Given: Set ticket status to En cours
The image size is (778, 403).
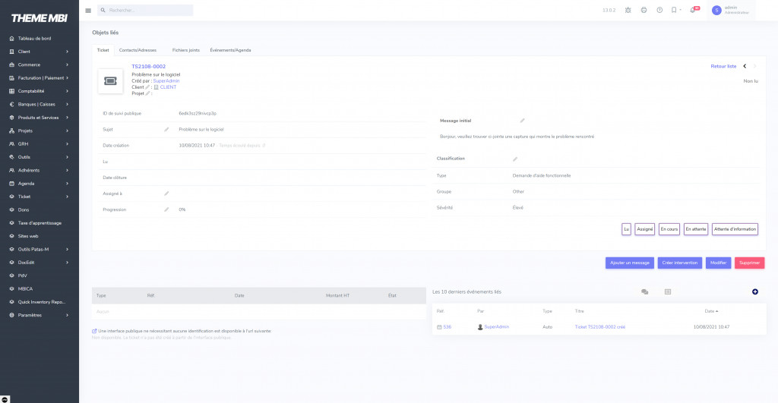Looking at the screenshot, I should (669, 229).
